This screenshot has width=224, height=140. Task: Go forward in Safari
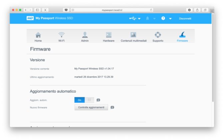[30, 10]
